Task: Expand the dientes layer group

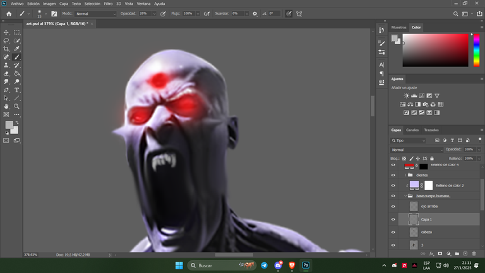Action: (405, 175)
